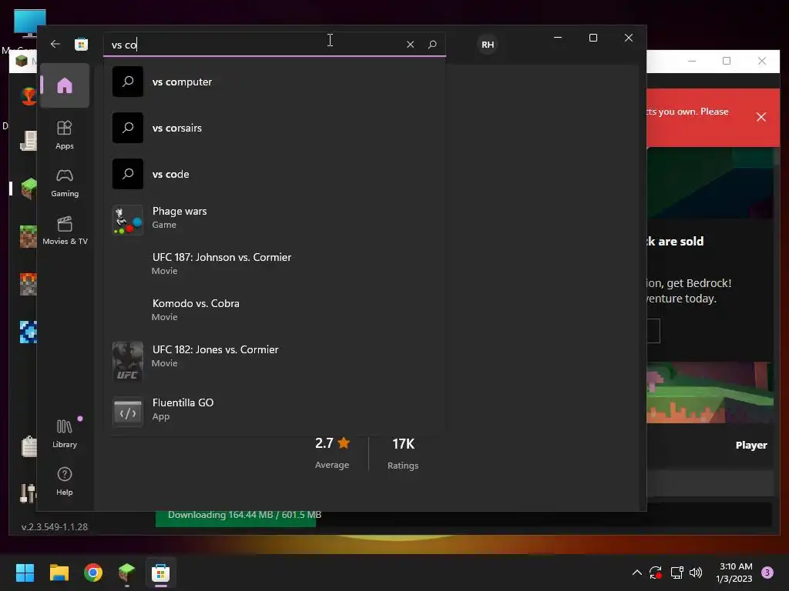Open the Apps section
The height and width of the screenshot is (591, 789).
(x=65, y=135)
